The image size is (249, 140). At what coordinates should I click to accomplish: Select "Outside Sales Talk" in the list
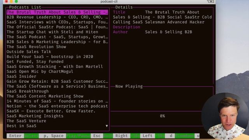click(x=57, y=52)
